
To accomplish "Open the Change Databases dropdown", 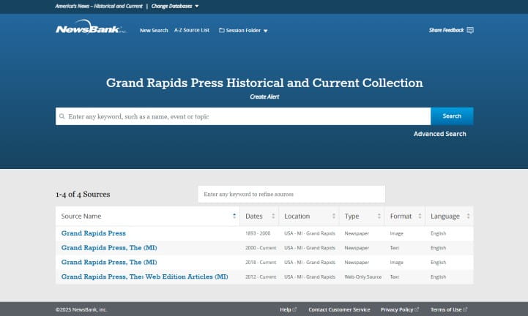I will tap(175, 6).
